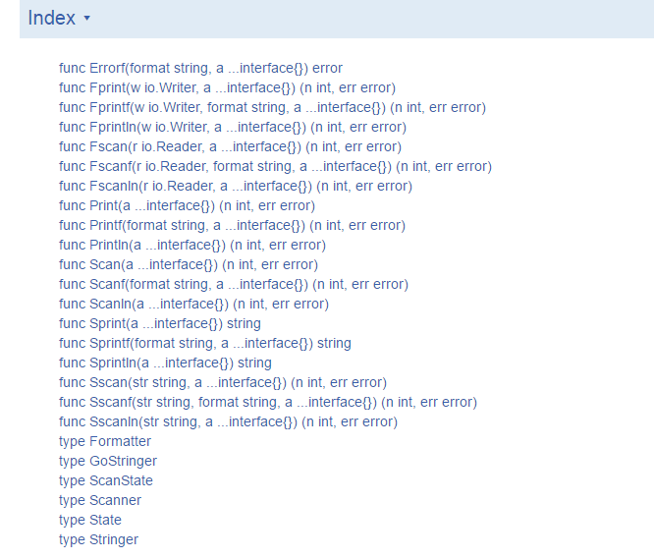Open type ScanState link

pos(106,480)
